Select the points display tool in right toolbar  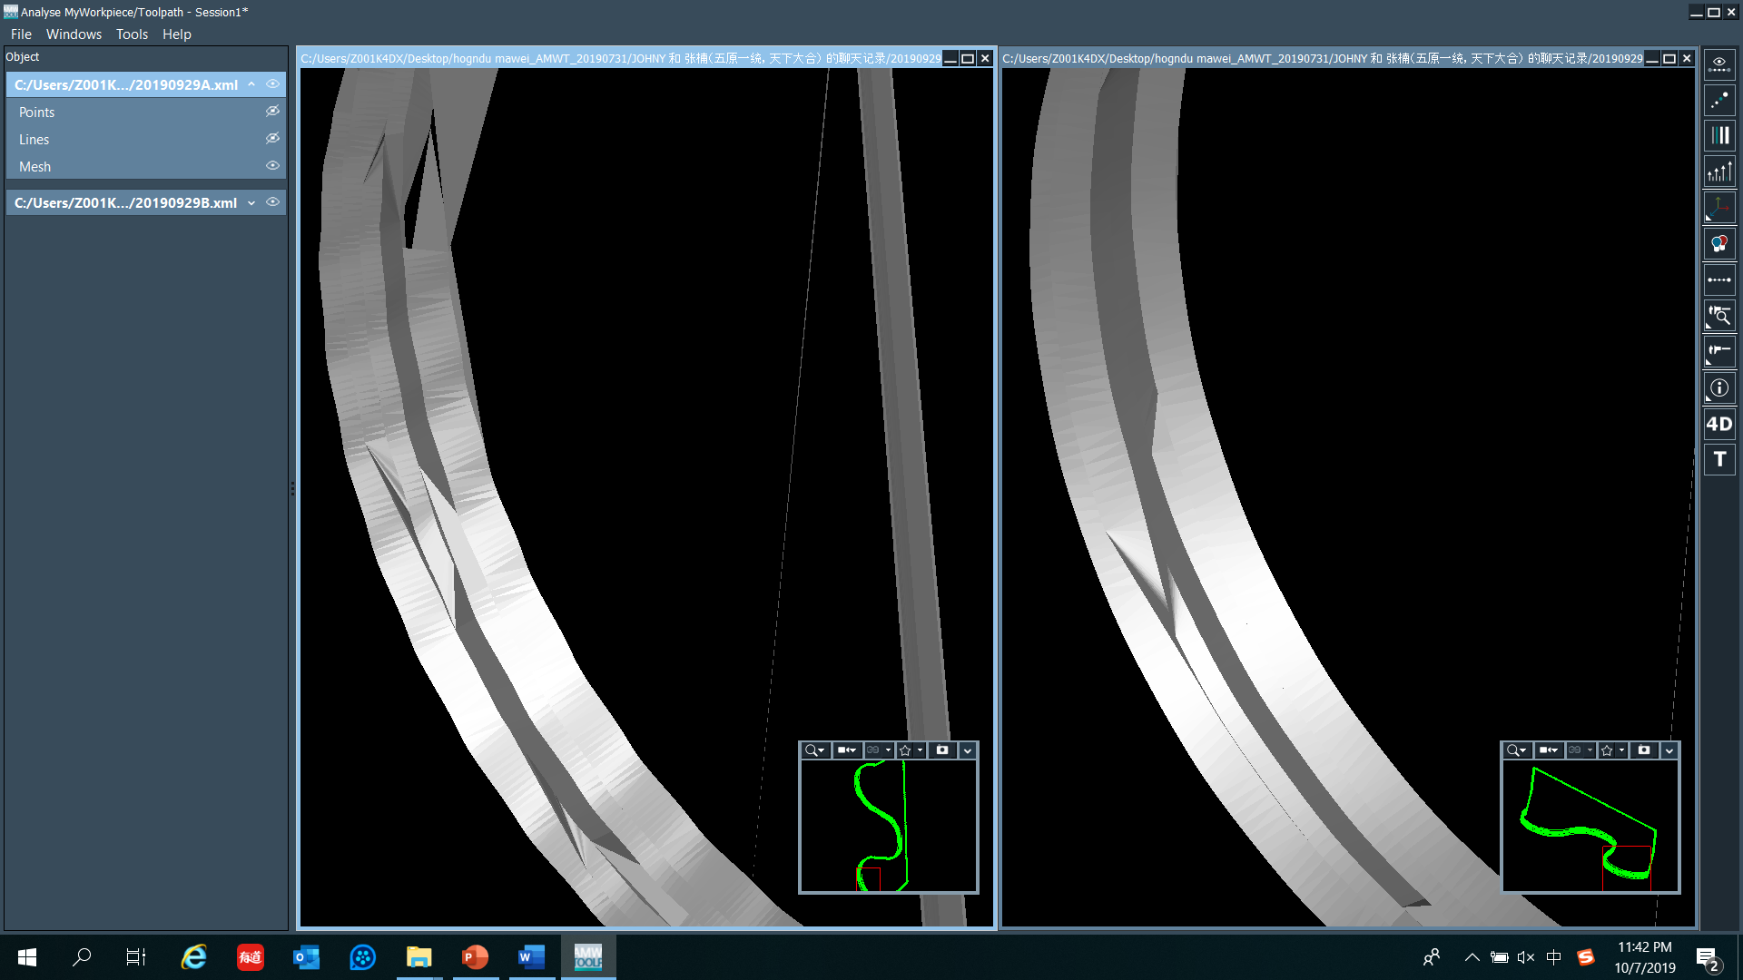click(x=1719, y=63)
